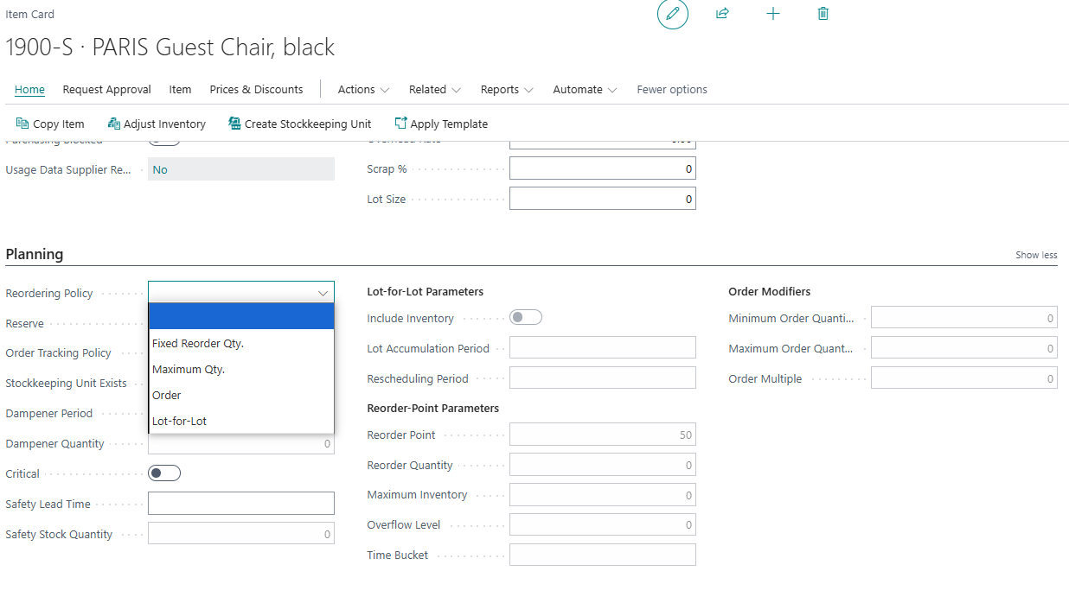The height and width of the screenshot is (603, 1069).
Task: Click the Time Bucket field
Action: pos(602,555)
